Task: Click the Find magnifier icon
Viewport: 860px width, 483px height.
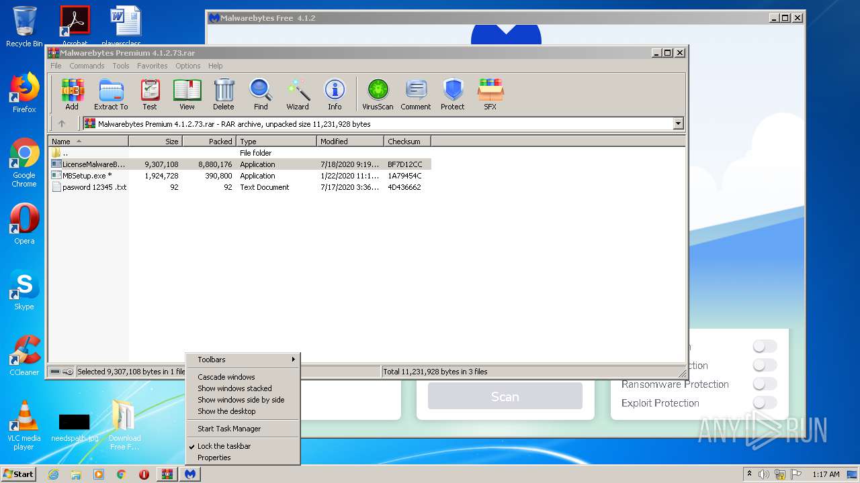Action: coord(261,95)
